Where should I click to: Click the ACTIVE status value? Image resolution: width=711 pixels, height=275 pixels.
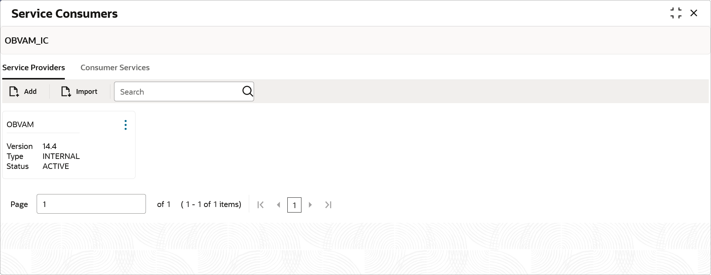pos(56,166)
